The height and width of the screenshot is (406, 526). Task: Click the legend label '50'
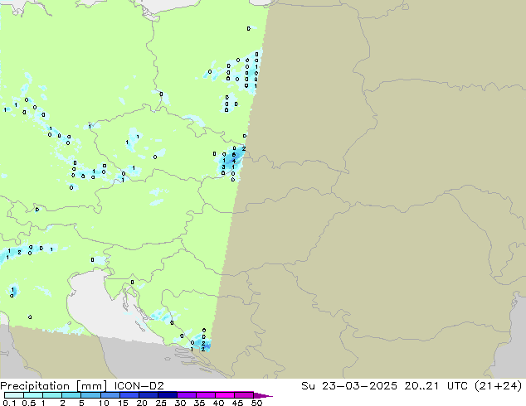(256, 403)
